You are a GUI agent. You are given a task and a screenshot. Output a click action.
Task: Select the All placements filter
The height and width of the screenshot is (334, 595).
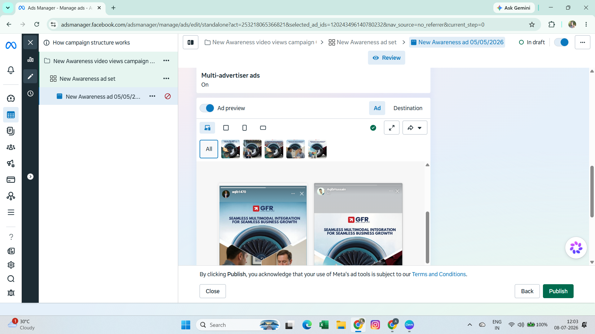(x=209, y=149)
